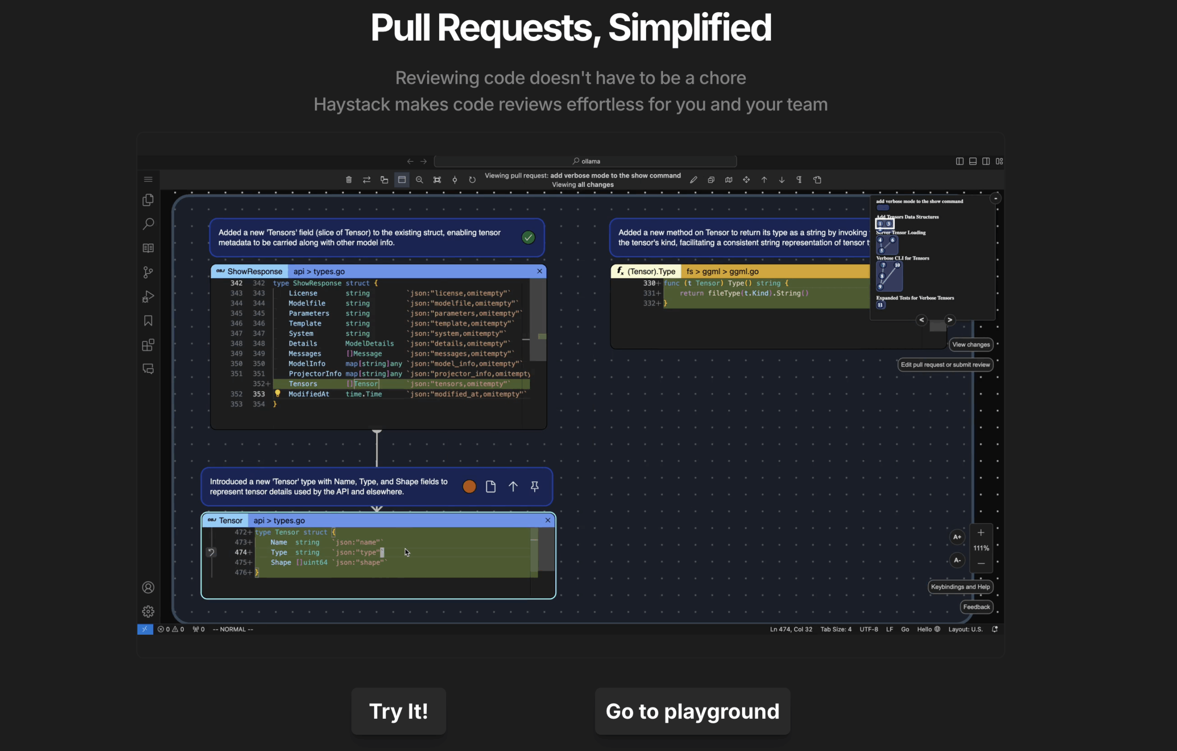The image size is (1177, 751).
Task: Open the hamburger menu at the sidebar top
Action: click(x=148, y=179)
